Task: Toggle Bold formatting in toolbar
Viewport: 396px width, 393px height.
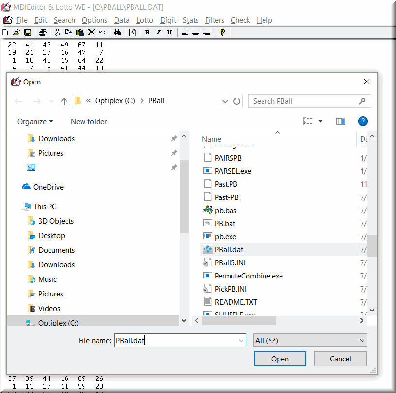Action: [x=147, y=33]
